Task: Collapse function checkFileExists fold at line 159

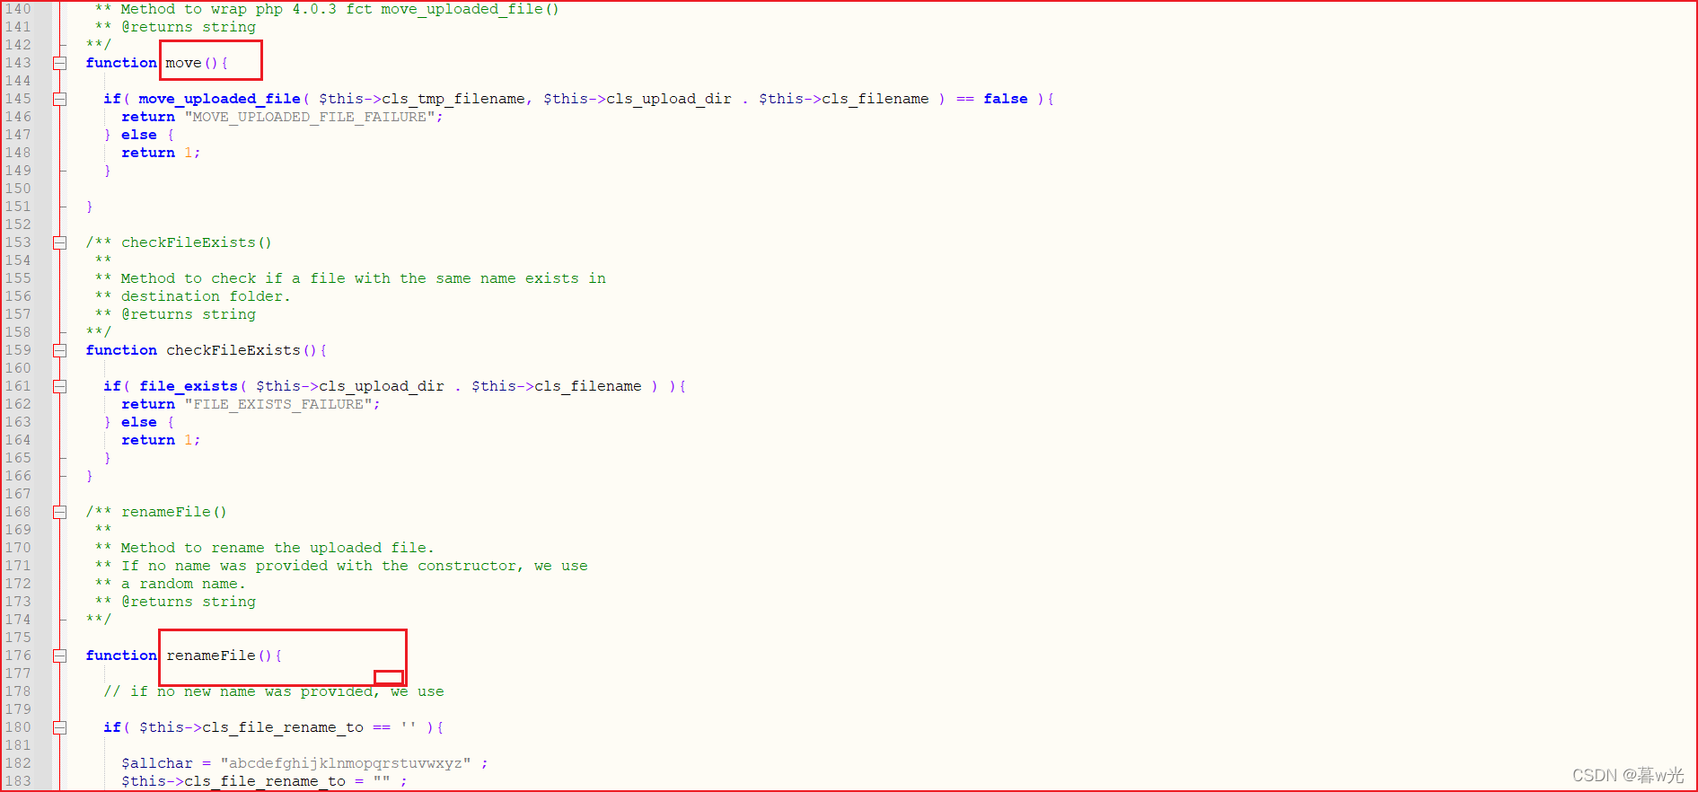Action: point(59,350)
